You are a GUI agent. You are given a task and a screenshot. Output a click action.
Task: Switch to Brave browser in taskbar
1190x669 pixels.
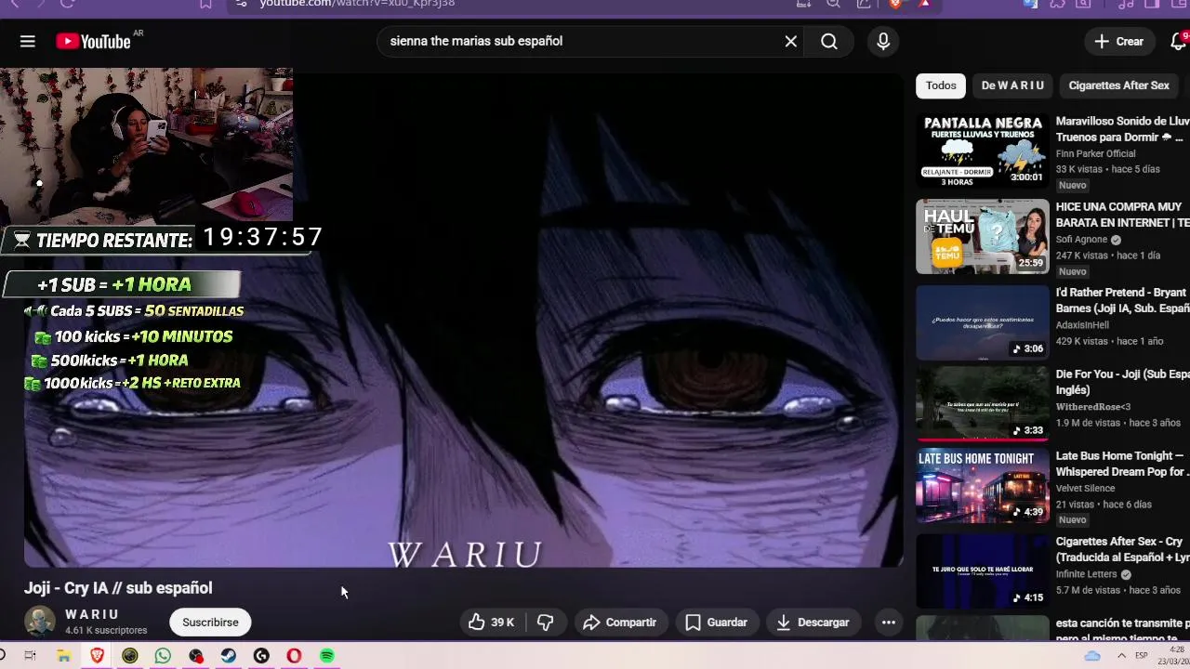click(x=97, y=656)
